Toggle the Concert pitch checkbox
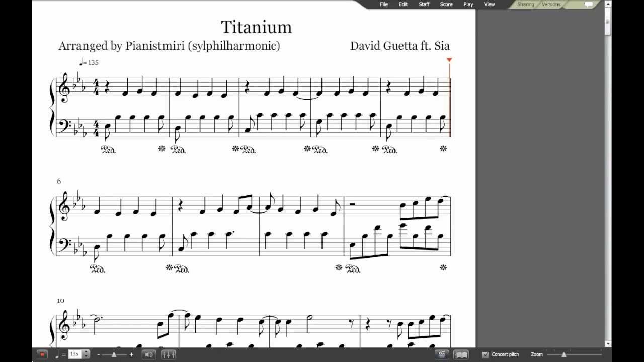 (x=485, y=354)
